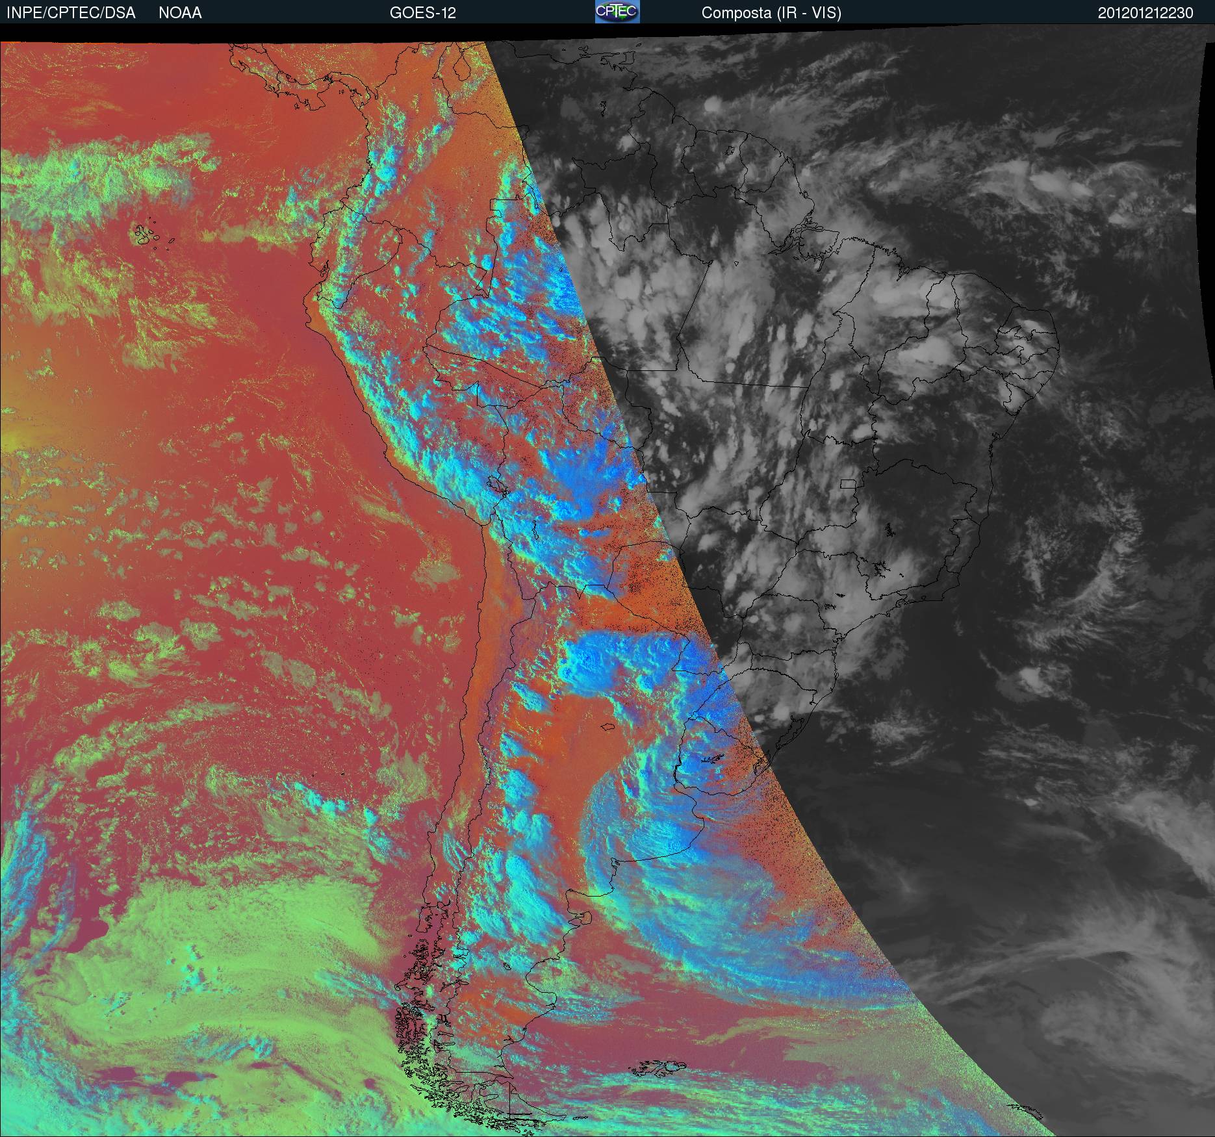Select the INPE/CPTEC/DSA header label
1215x1137 pixels.
point(71,13)
